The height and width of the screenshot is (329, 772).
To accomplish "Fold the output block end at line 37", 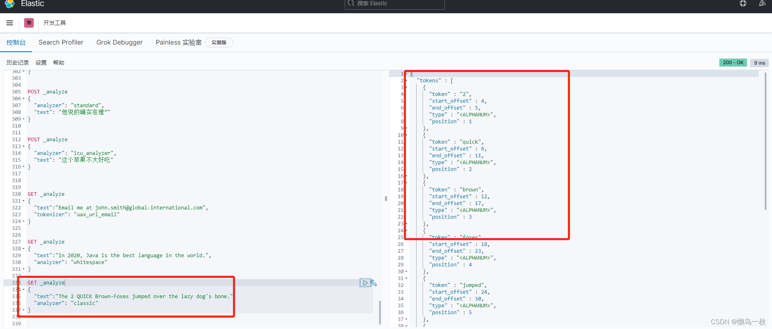I will tap(406, 319).
